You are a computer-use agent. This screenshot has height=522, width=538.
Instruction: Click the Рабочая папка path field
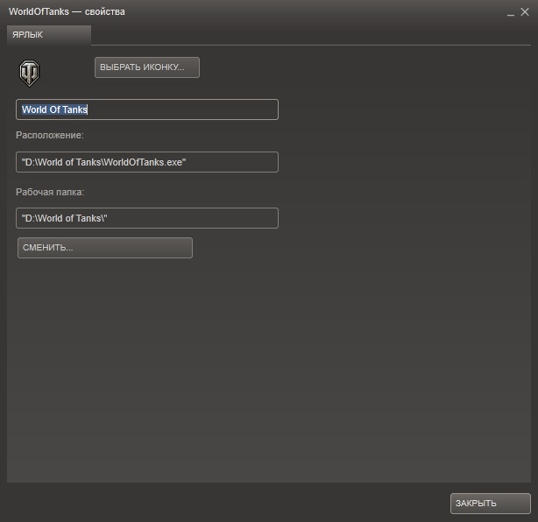(147, 218)
